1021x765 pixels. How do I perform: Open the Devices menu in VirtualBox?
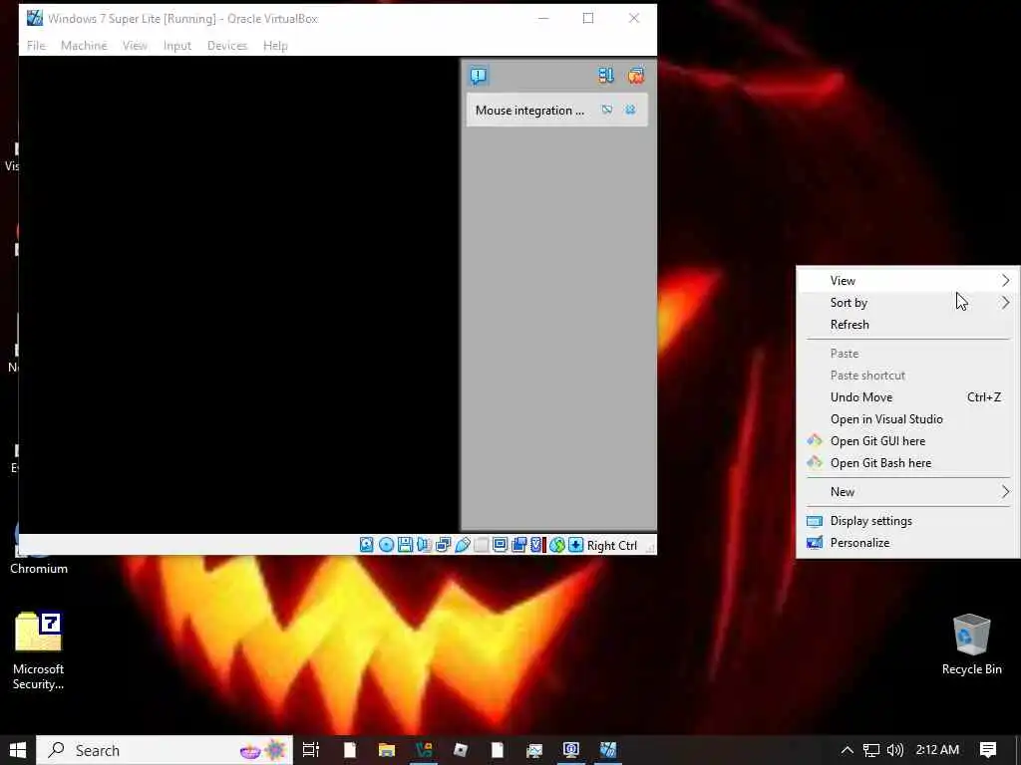coord(227,46)
